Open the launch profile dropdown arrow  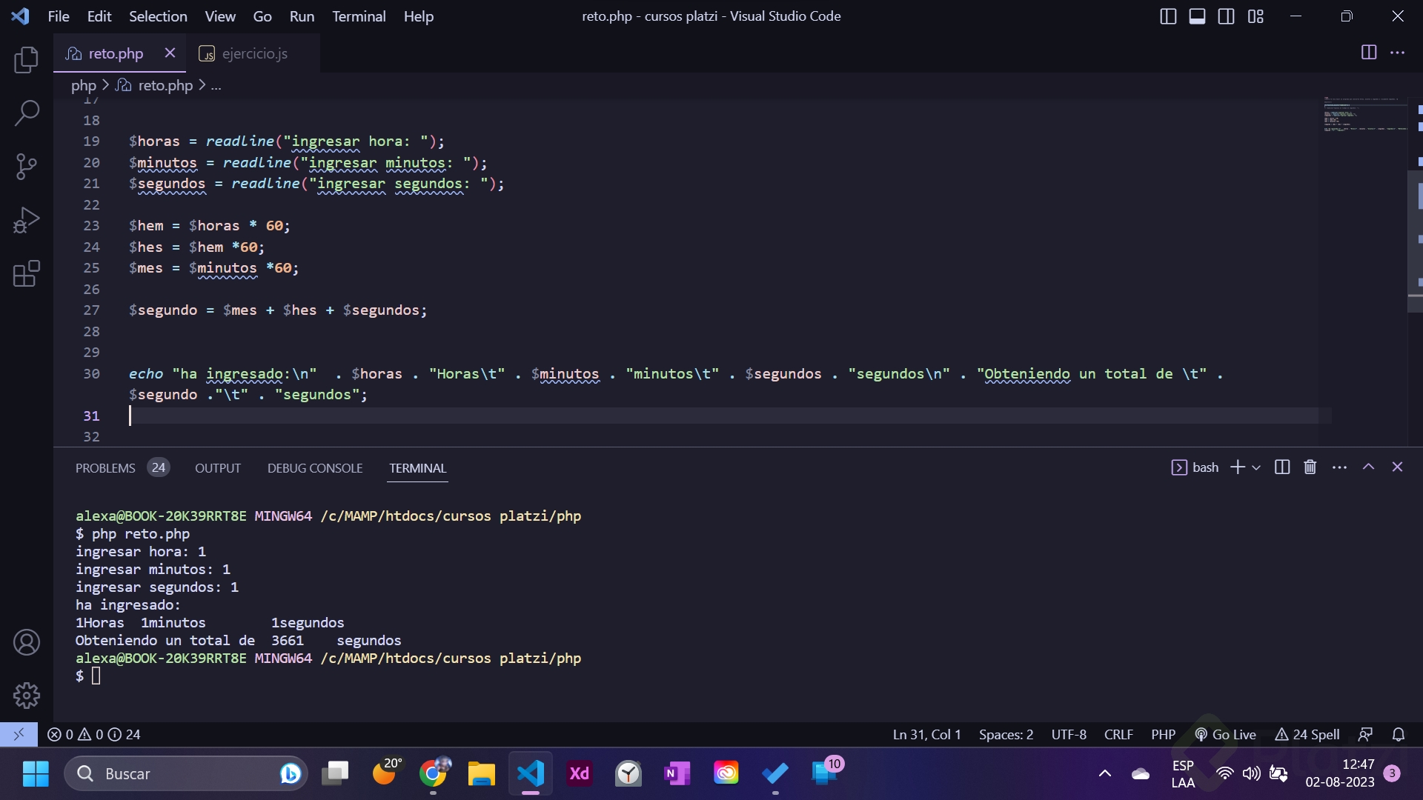(x=1256, y=467)
